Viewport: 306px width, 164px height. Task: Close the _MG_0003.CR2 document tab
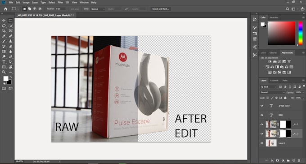tap(73, 15)
